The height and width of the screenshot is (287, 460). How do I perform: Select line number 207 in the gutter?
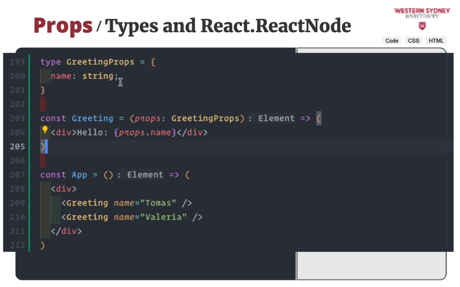tap(17, 175)
